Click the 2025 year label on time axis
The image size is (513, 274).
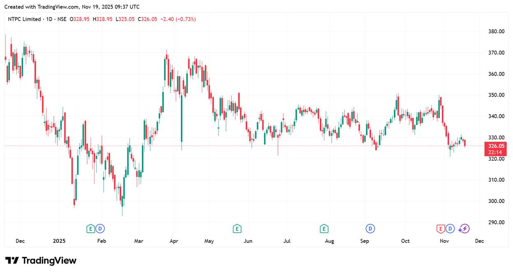click(x=59, y=241)
